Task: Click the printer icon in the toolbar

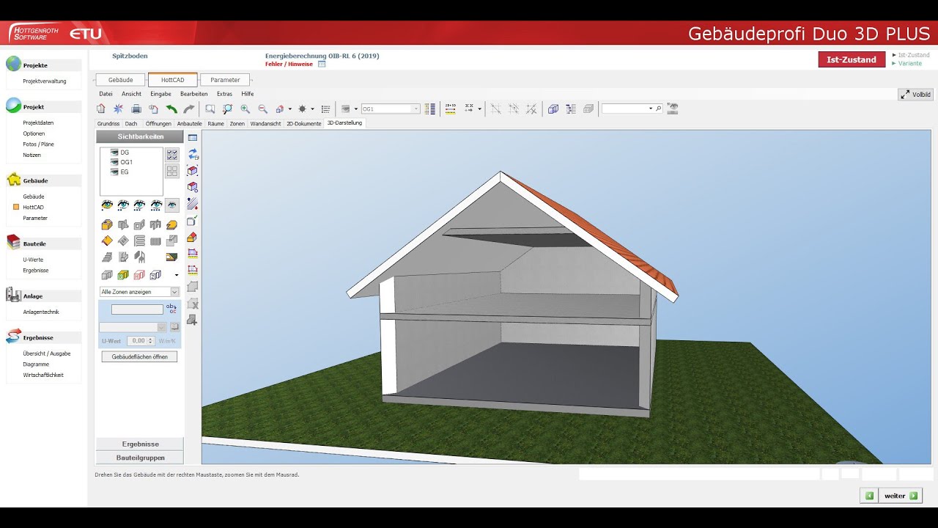Action: pos(136,109)
